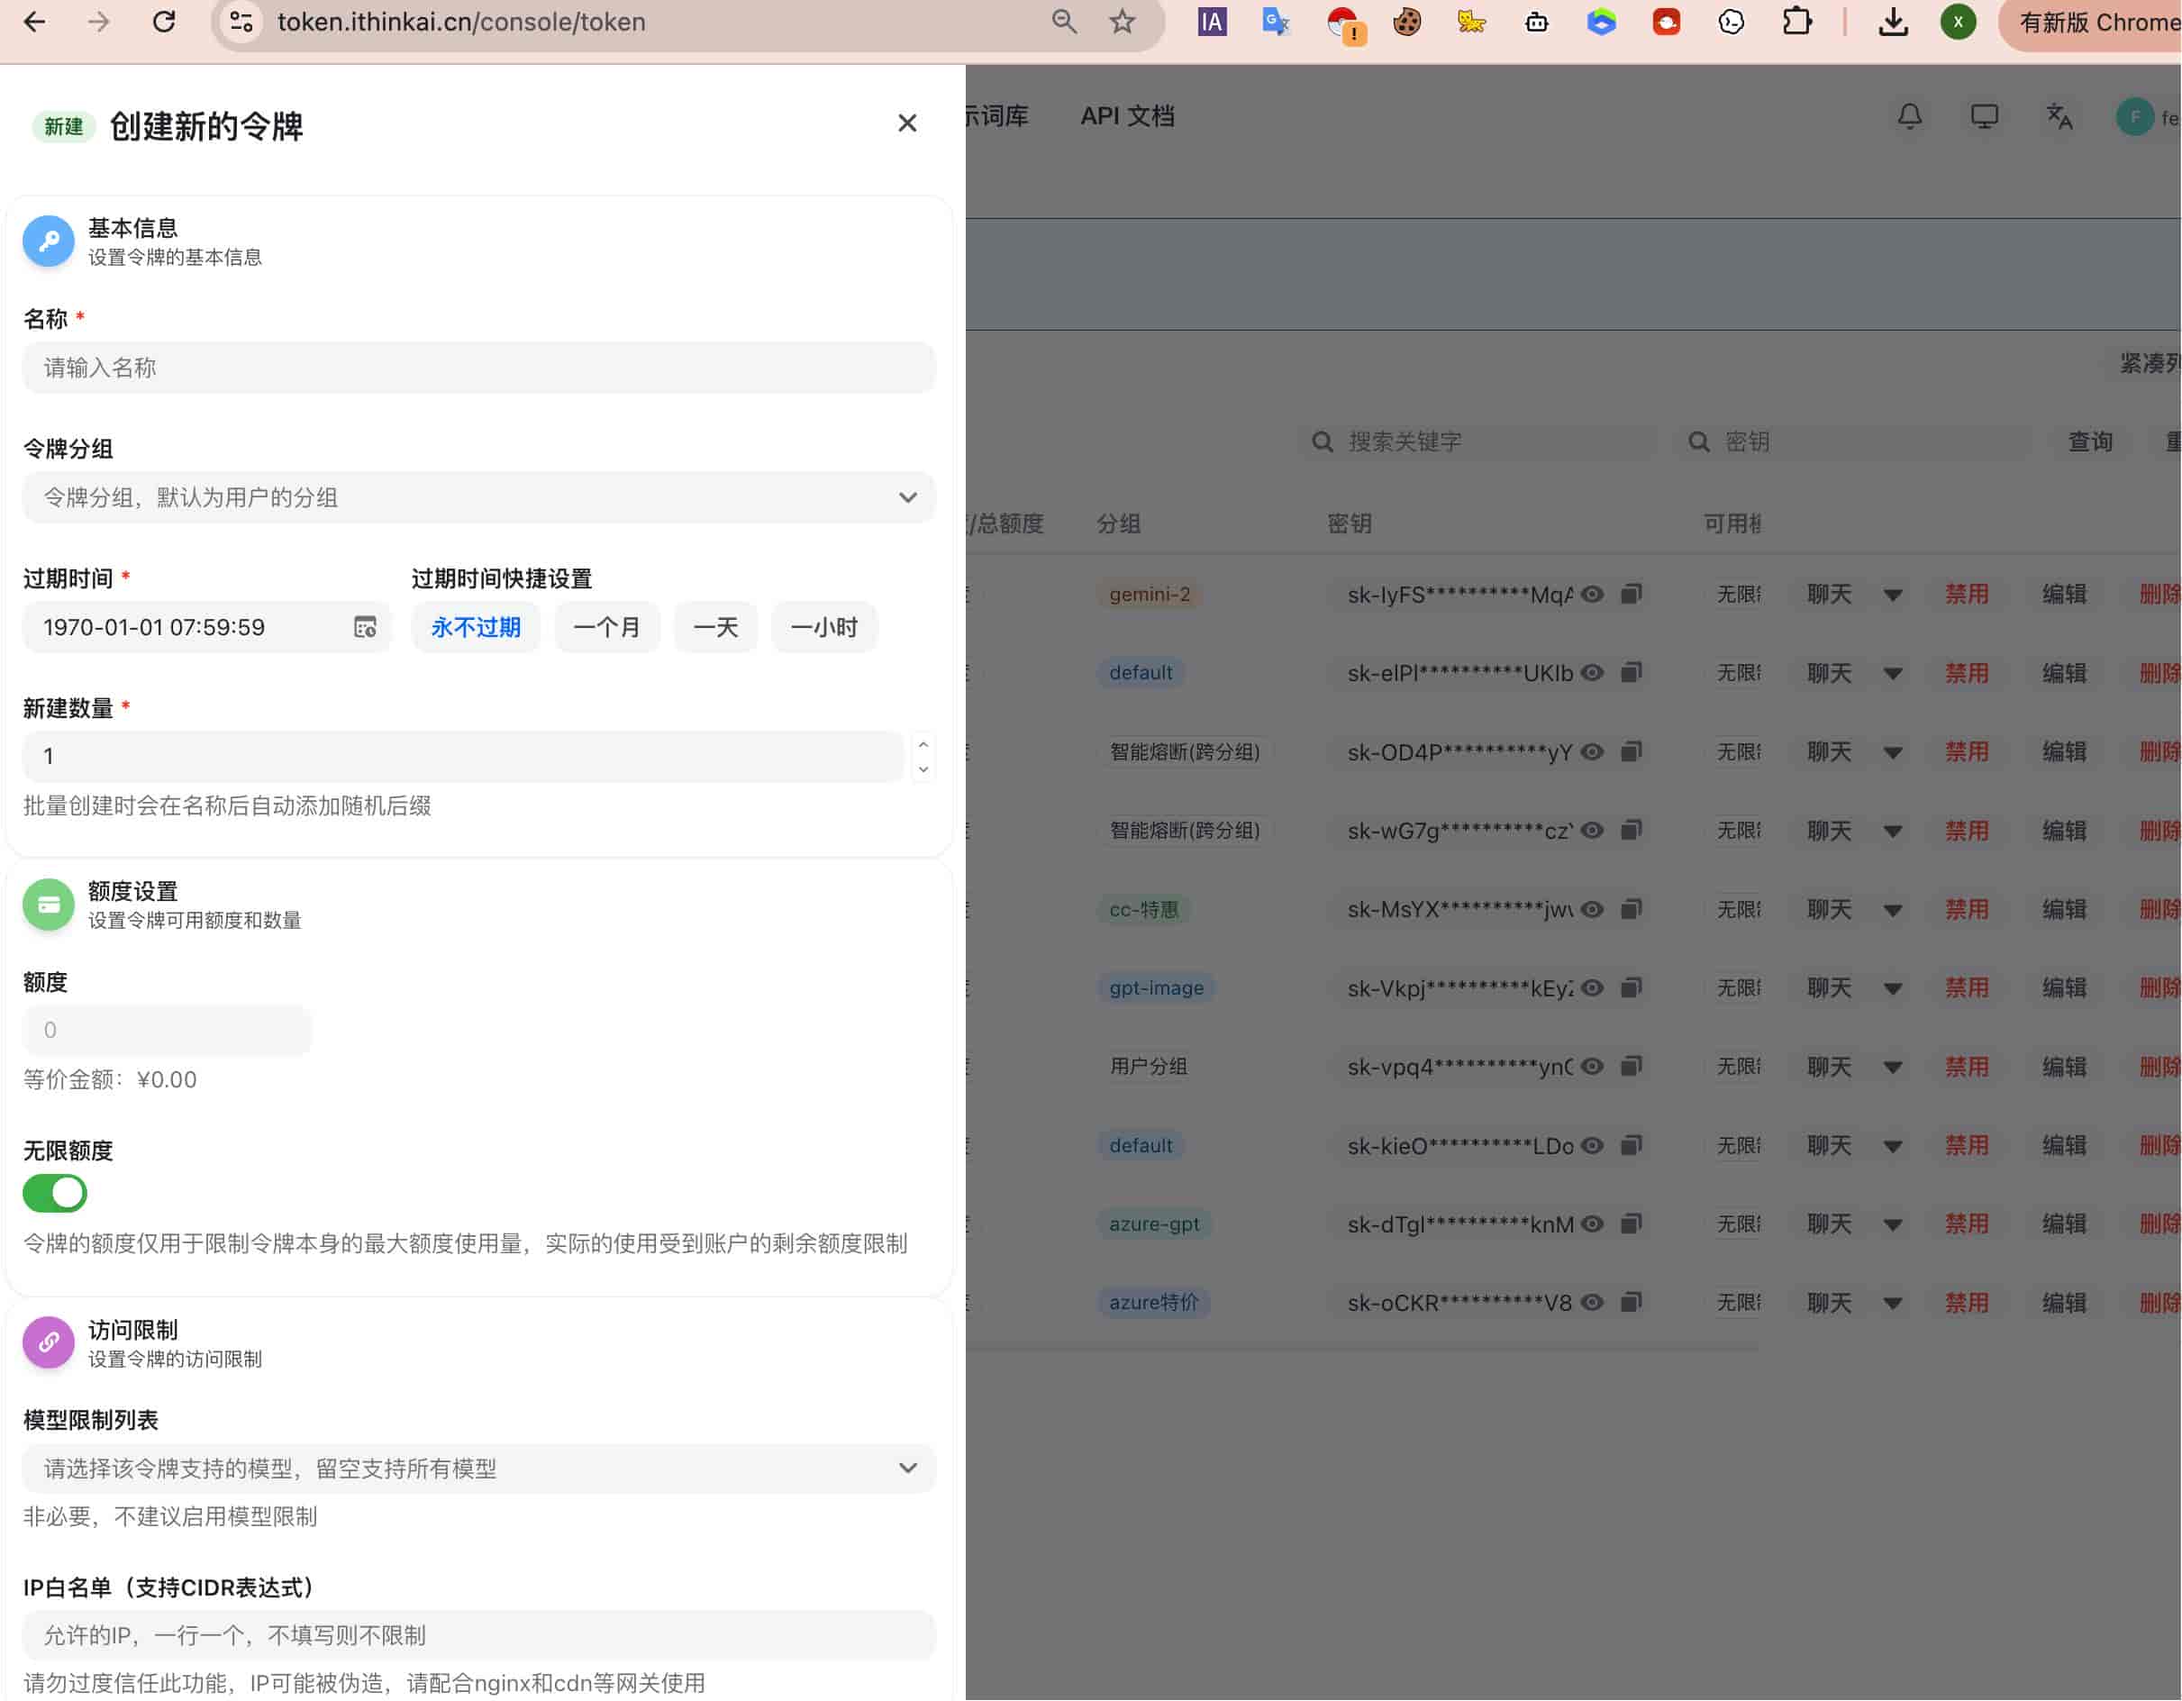Open the API 文档 nav item
Viewport: 2182px width, 1701px height.
tap(1128, 117)
